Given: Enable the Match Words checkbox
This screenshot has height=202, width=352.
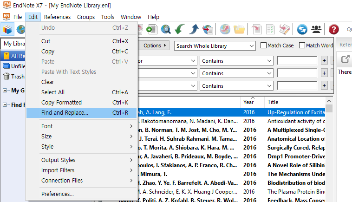Looking at the screenshot, I should (302, 46).
